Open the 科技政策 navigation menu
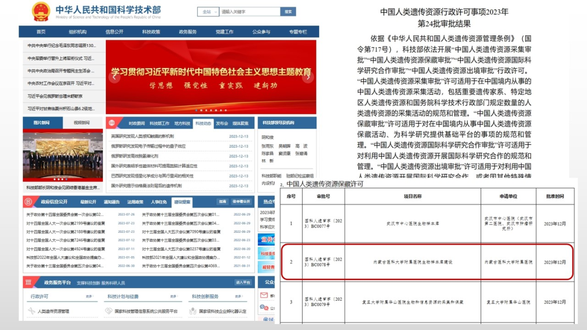This screenshot has width=587, height=330. [151, 32]
